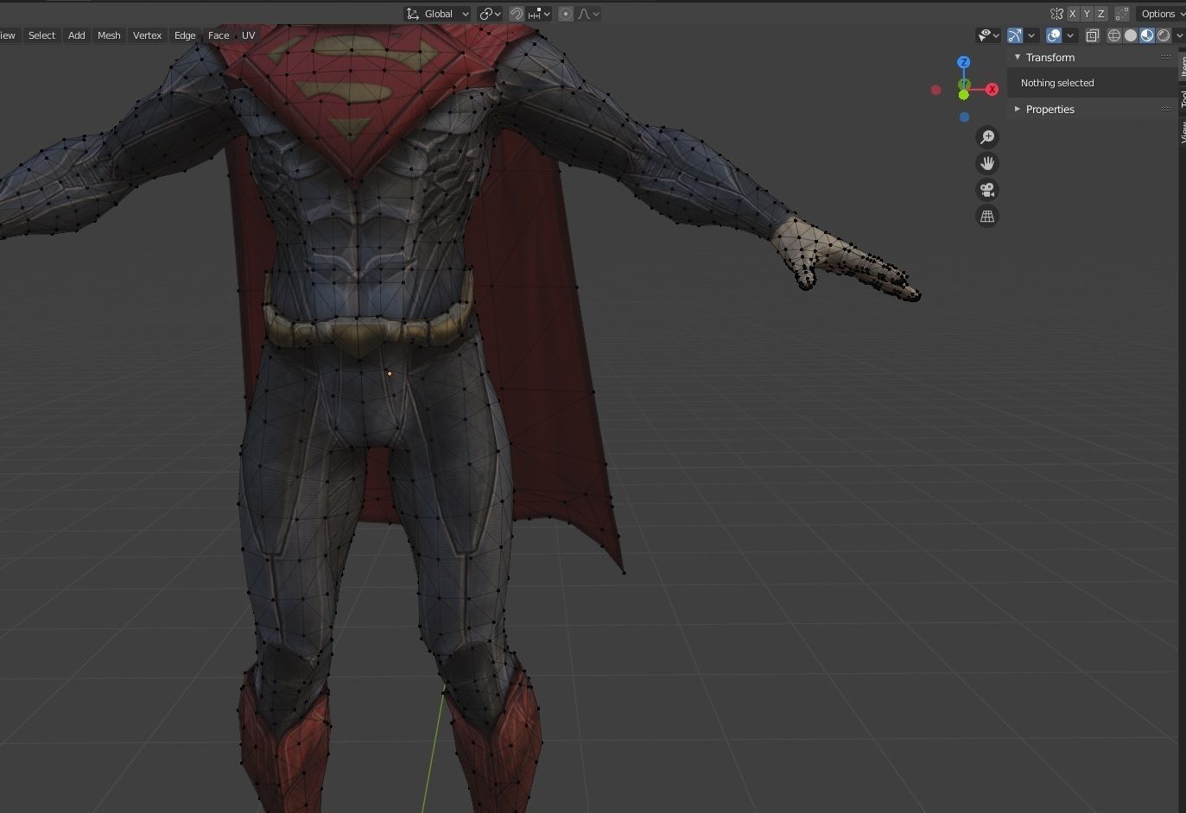
Task: Toggle Y axis mirror
Action: point(1087,14)
